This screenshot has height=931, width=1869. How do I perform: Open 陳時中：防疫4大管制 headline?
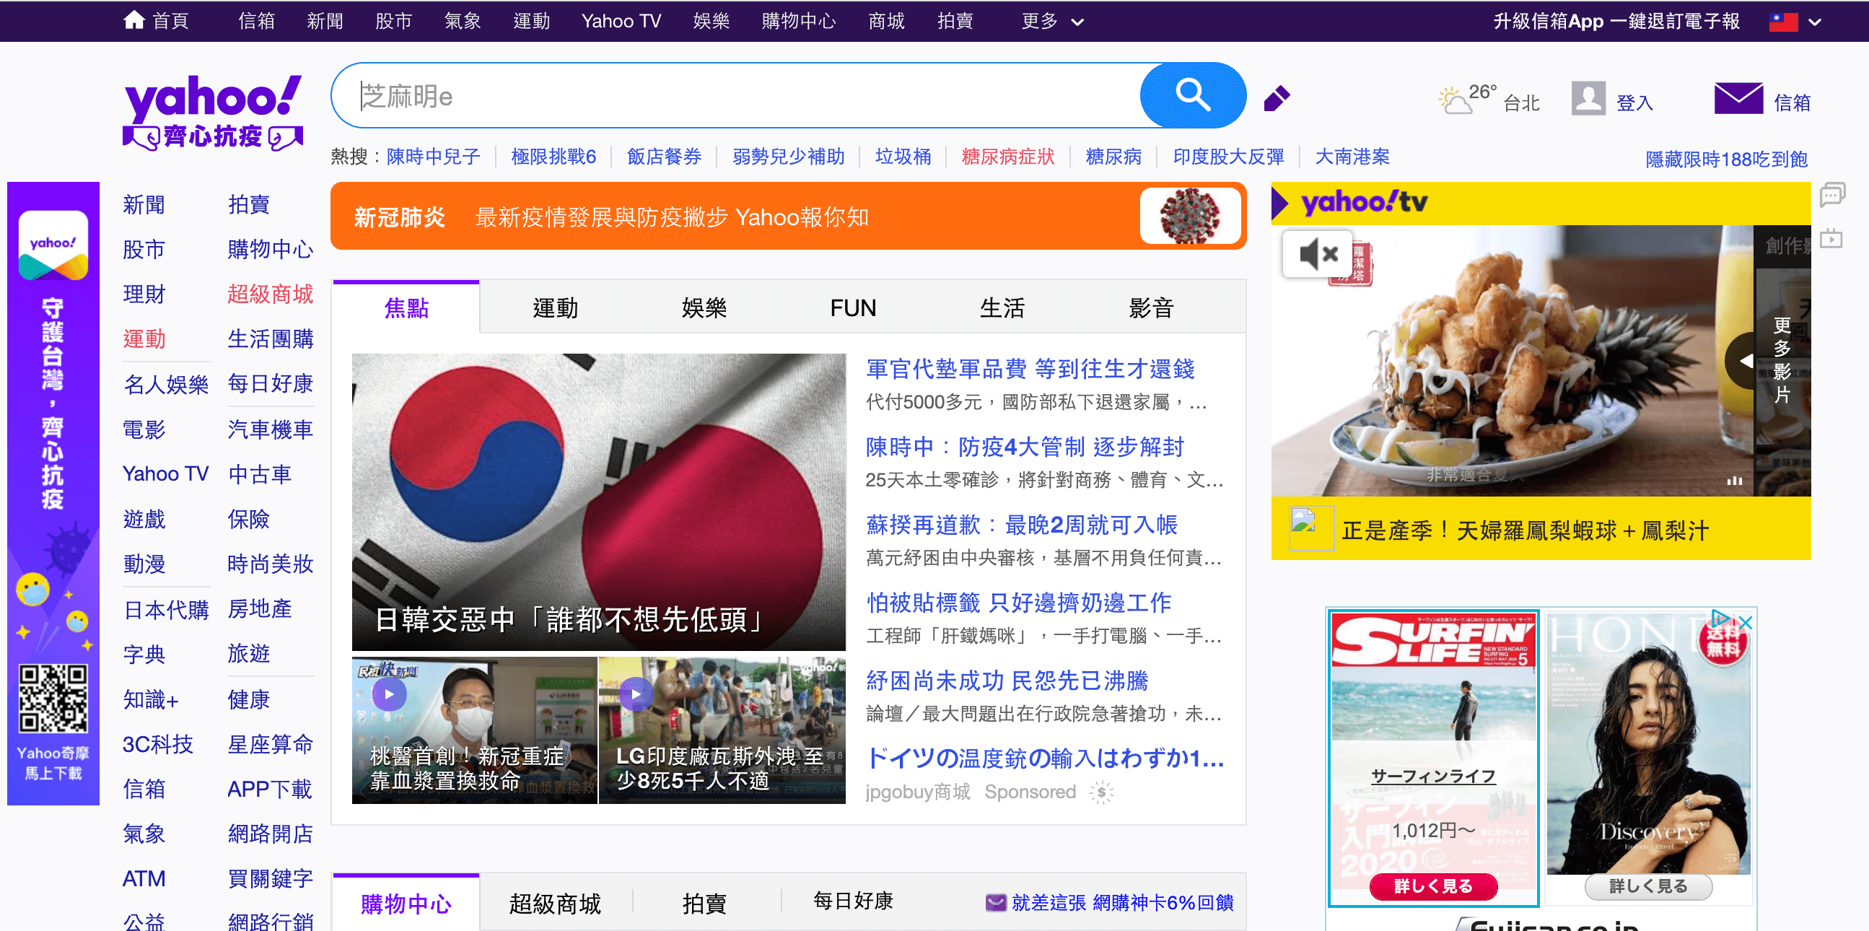(x=1025, y=446)
